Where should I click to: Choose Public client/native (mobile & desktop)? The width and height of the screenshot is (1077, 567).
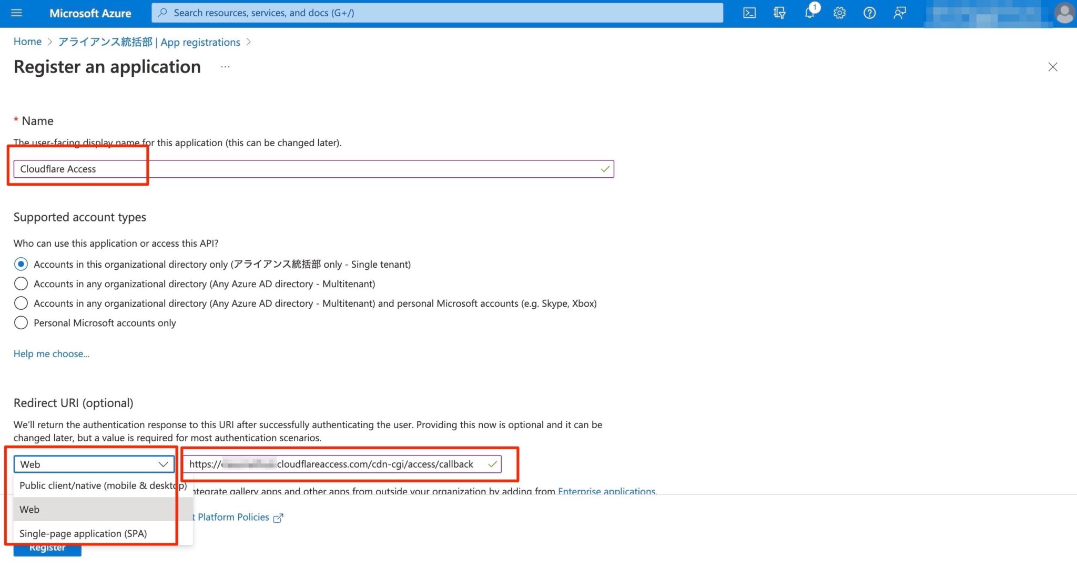click(103, 485)
